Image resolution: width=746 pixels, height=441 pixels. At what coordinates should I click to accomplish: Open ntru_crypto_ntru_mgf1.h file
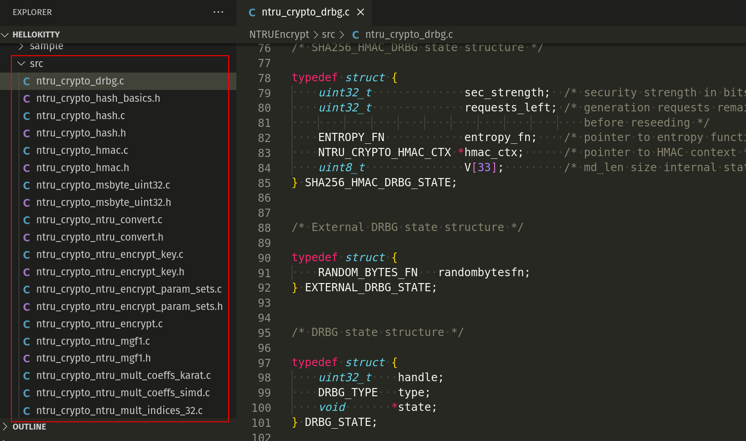118,358
